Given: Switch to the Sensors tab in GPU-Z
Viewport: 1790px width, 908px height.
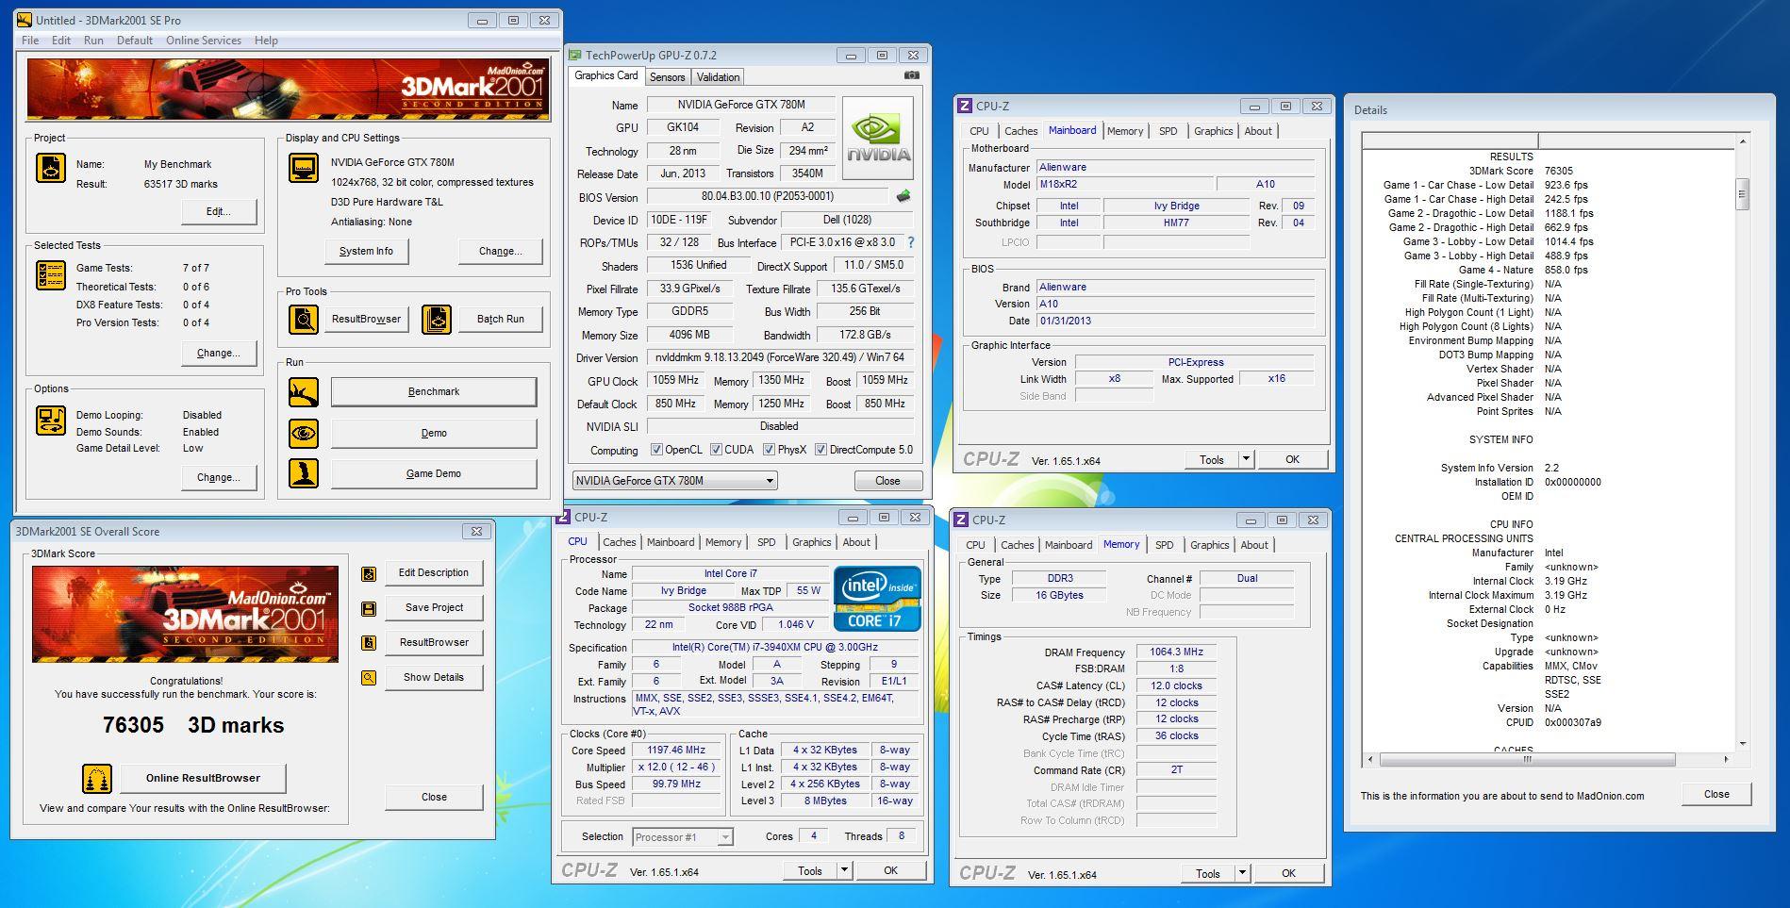Looking at the screenshot, I should (667, 77).
